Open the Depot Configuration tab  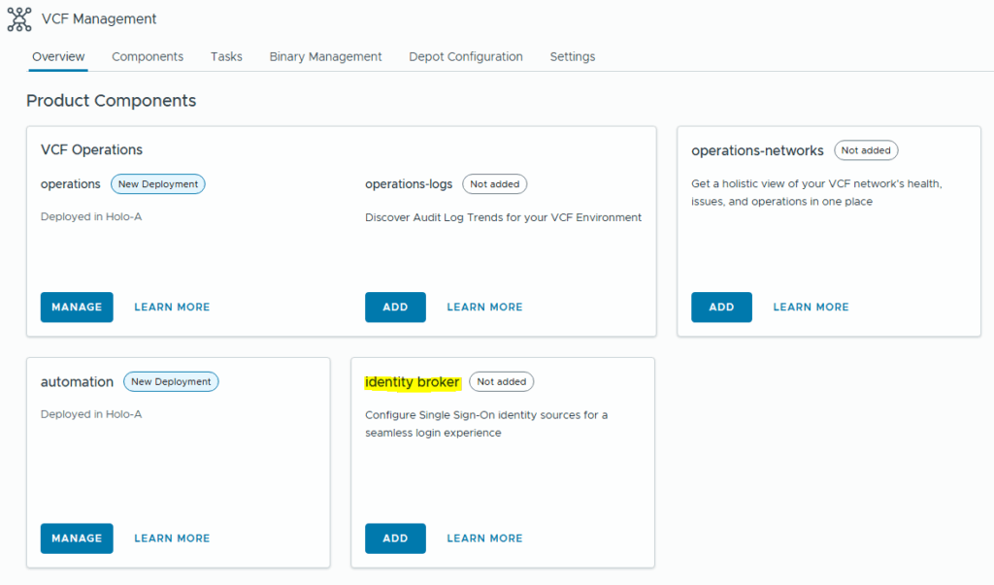pyautogui.click(x=466, y=56)
